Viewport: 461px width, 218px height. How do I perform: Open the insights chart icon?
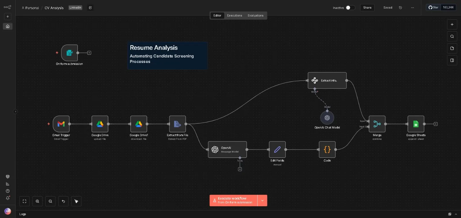[x=8, y=184]
